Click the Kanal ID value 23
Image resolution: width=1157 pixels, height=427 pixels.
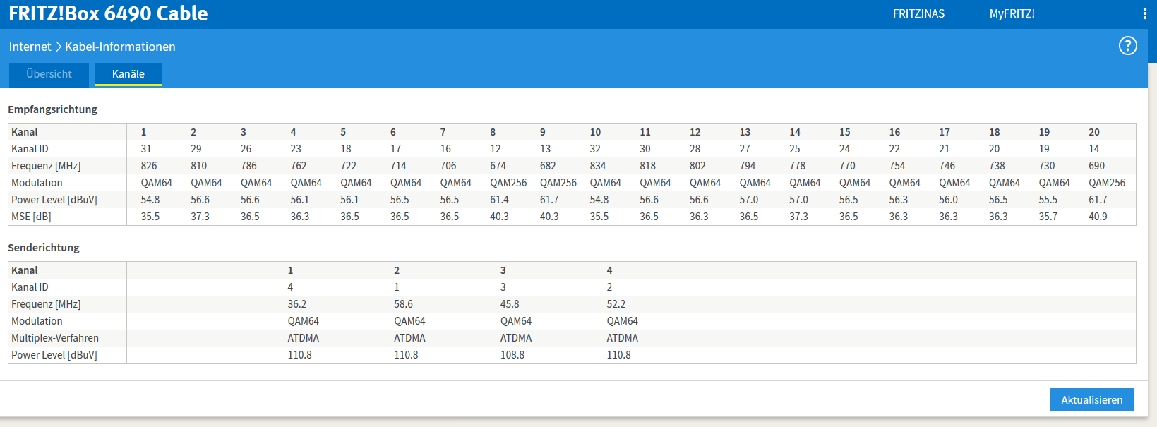pos(296,149)
